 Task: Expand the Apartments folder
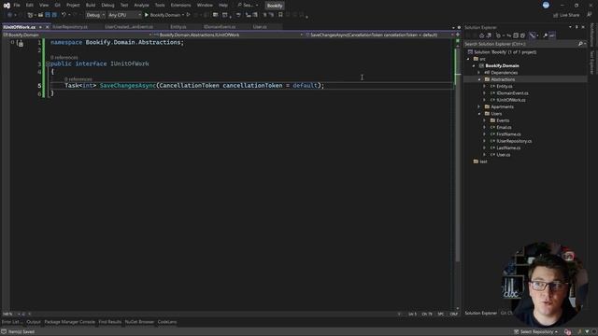click(479, 107)
